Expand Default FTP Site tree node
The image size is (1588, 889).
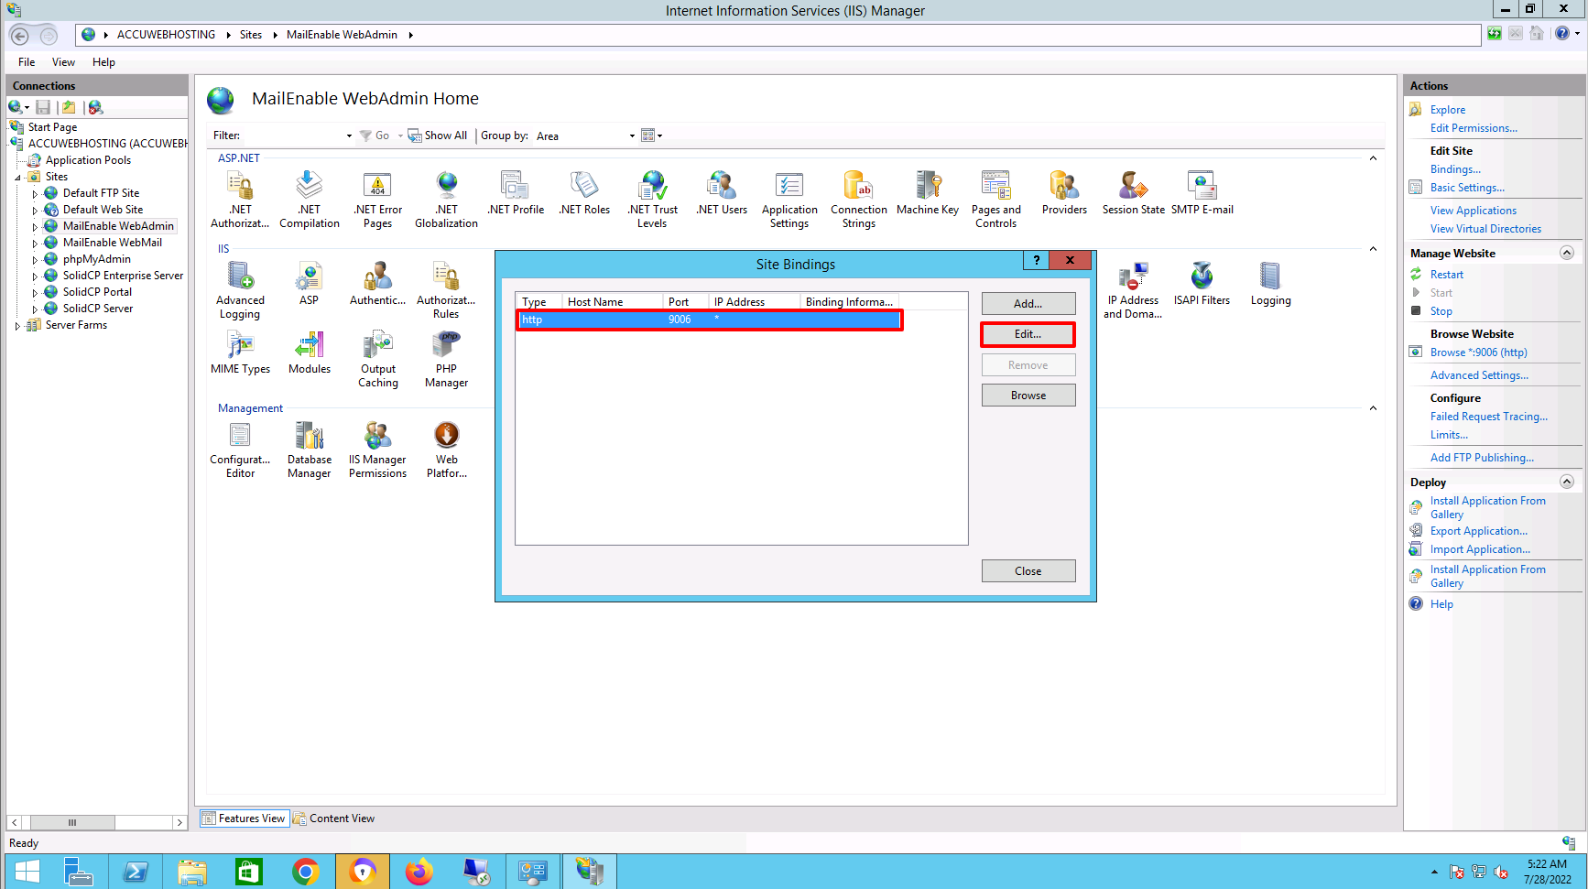coord(35,194)
